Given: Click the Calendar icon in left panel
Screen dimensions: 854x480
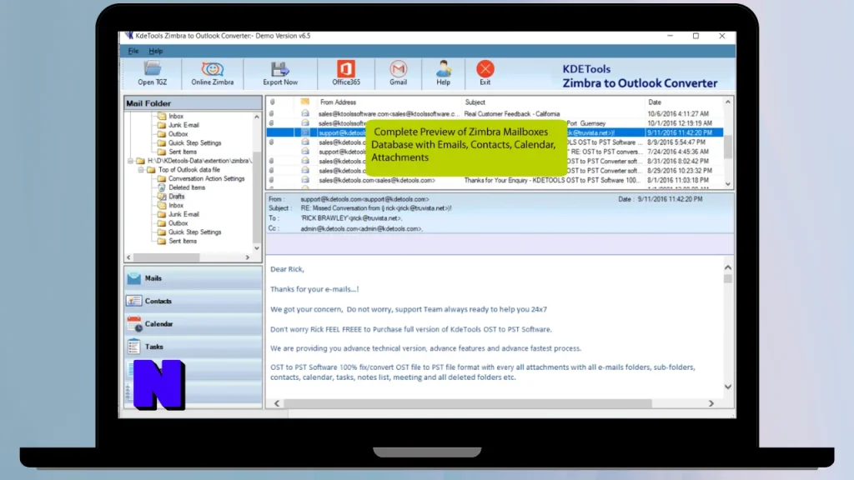Looking at the screenshot, I should [134, 324].
